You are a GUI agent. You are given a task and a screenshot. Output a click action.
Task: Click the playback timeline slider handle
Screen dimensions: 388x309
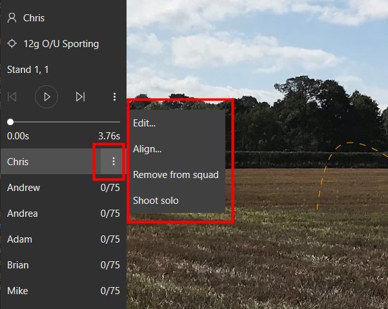10,122
